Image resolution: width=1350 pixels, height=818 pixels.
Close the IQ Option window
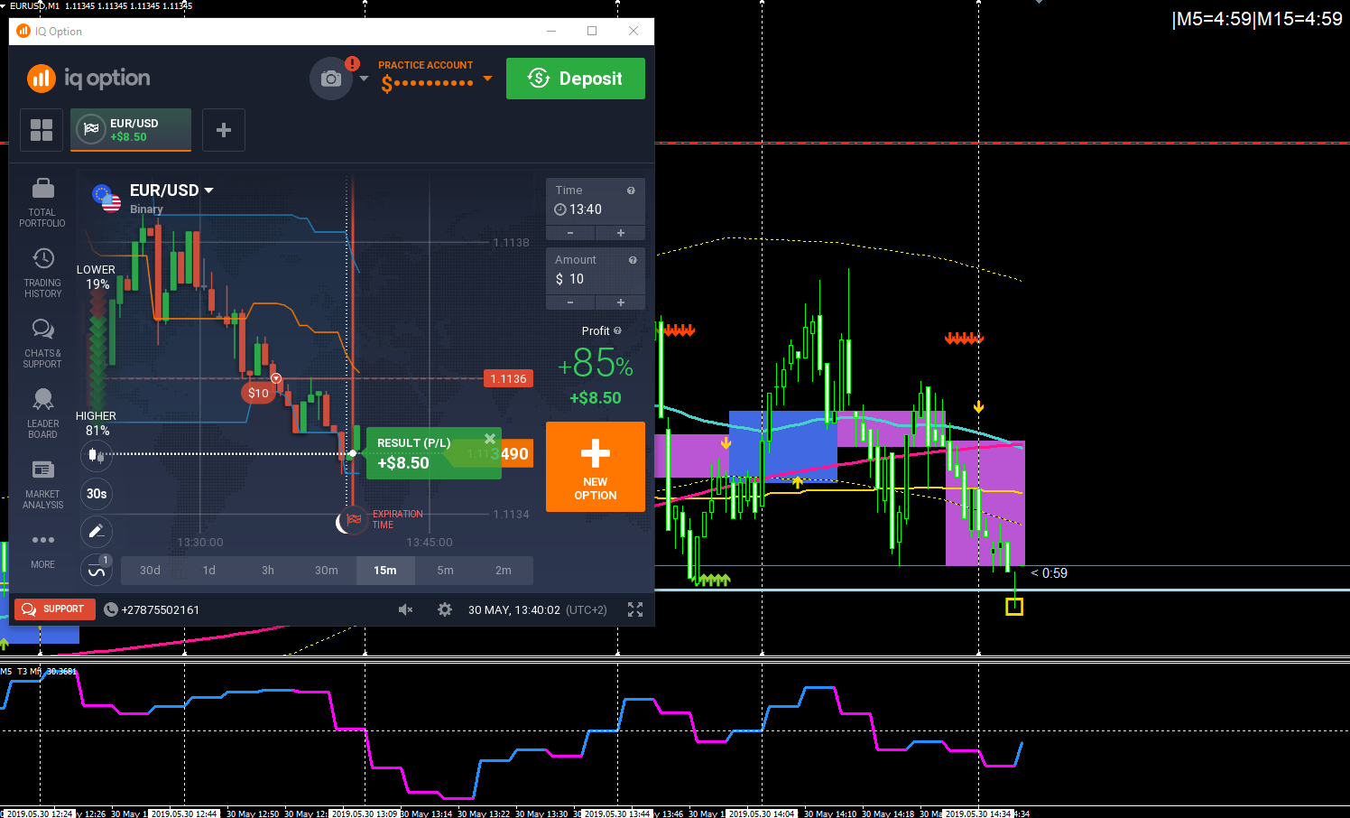click(633, 32)
